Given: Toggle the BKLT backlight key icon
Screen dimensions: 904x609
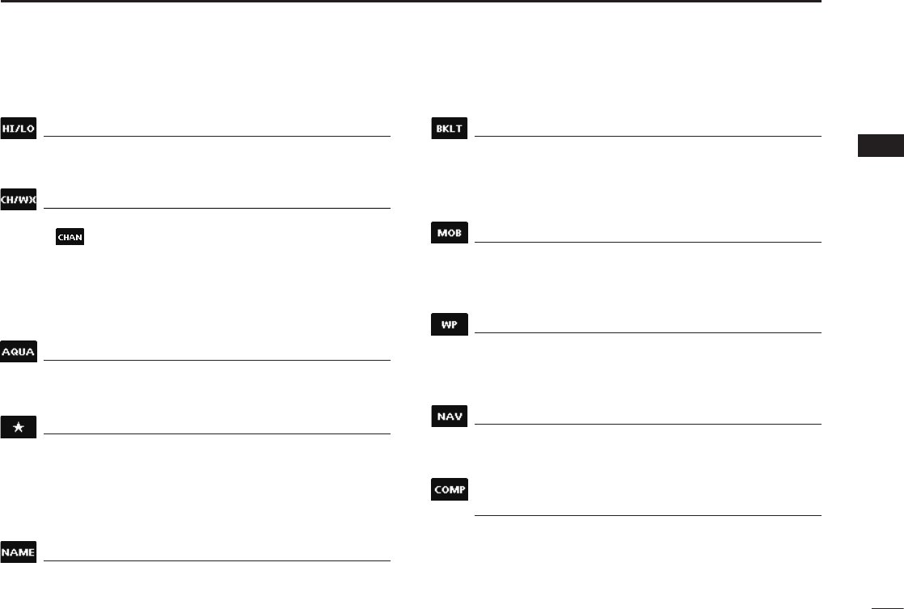Looking at the screenshot, I should pyautogui.click(x=450, y=129).
